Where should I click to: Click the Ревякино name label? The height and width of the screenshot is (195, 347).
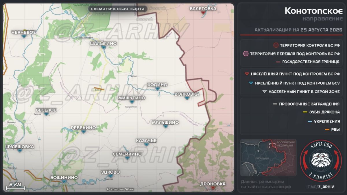click(x=84, y=128)
